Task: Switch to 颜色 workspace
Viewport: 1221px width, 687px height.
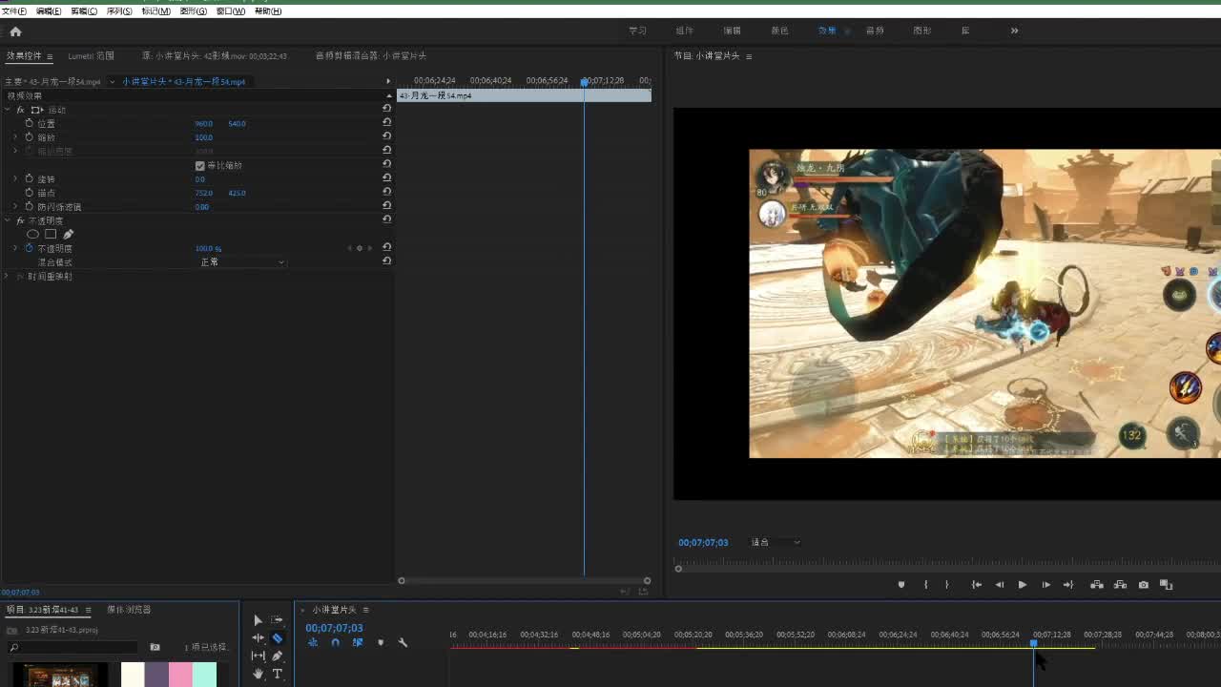Action: click(x=779, y=31)
